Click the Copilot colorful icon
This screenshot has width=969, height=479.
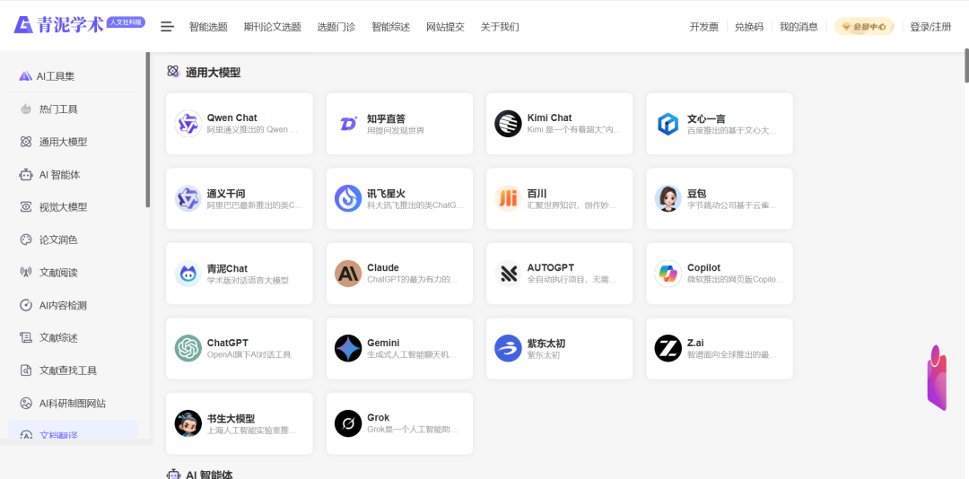click(x=668, y=274)
